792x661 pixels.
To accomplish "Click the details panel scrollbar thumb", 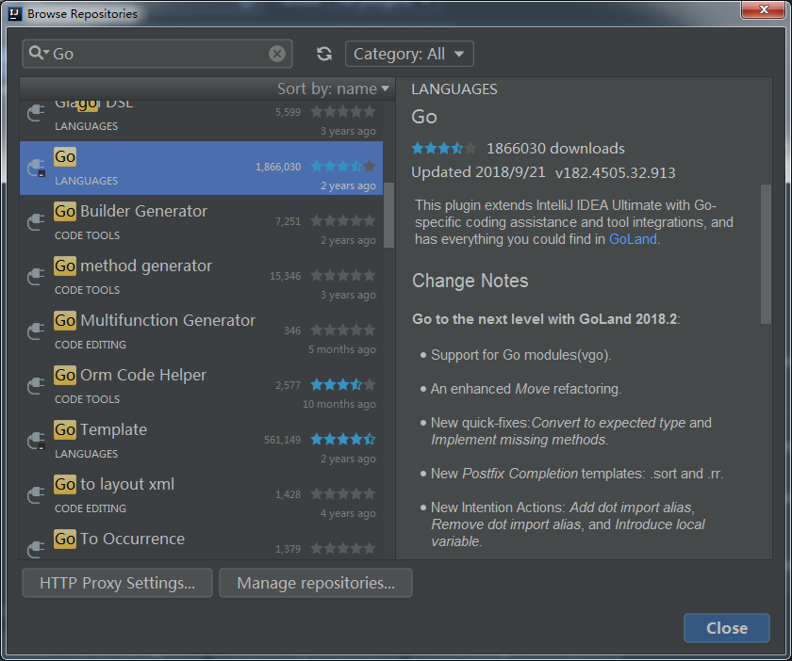I will coord(767,254).
